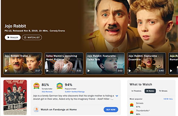The width and height of the screenshot is (178, 116).
Task: Click the plus icon inside Watchlist button
Action: 25,37
